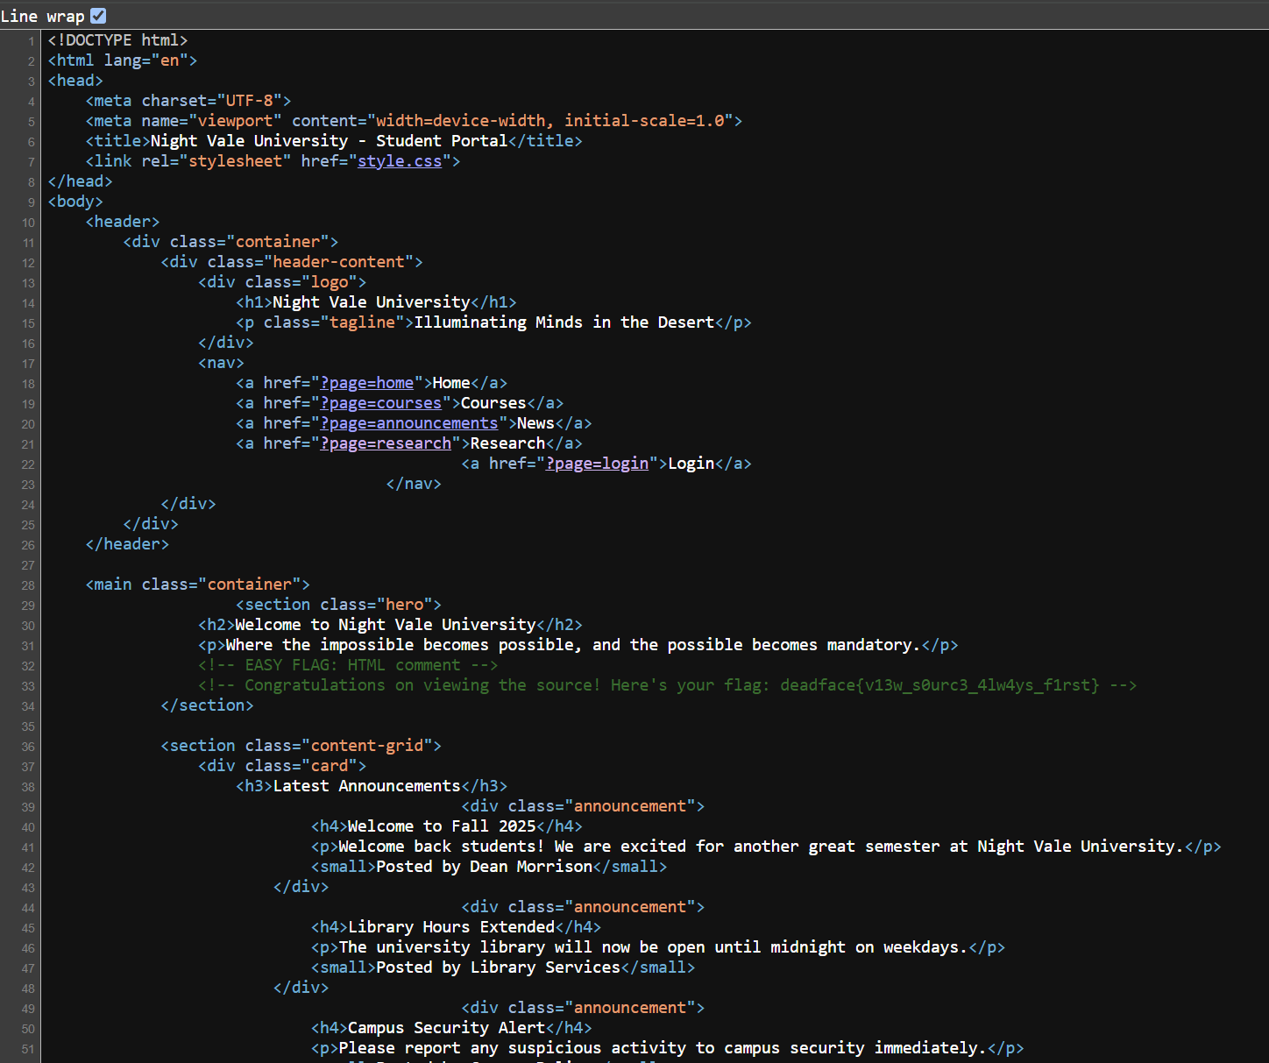
Task: Click the EASY FLAG HTML comment
Action: pos(346,664)
